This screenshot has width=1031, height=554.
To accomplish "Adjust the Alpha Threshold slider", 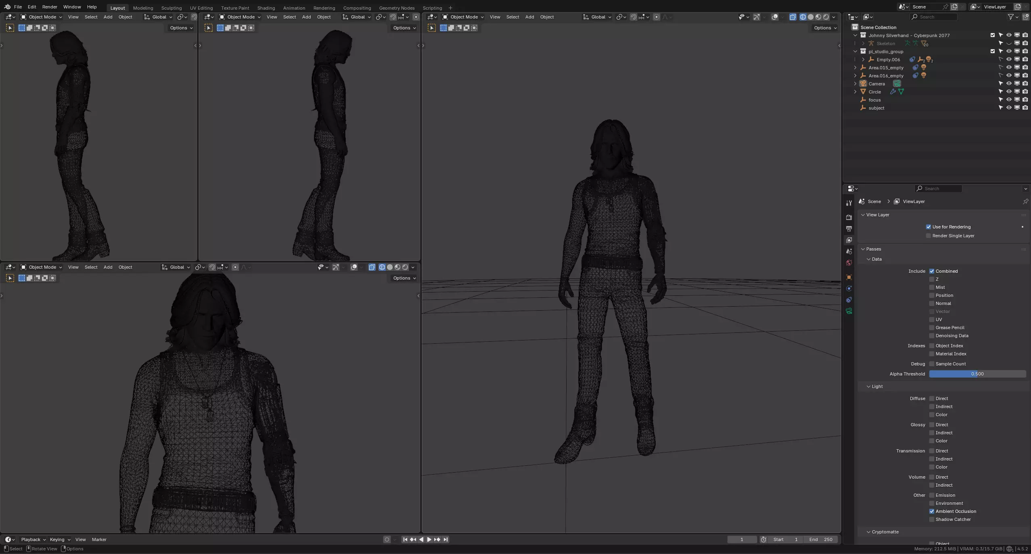I will (x=977, y=374).
